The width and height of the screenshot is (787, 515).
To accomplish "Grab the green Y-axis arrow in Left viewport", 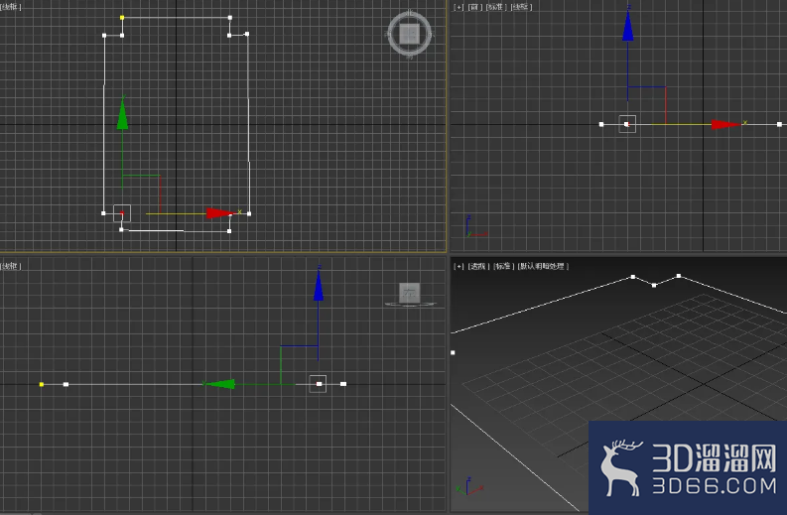I will (x=220, y=384).
